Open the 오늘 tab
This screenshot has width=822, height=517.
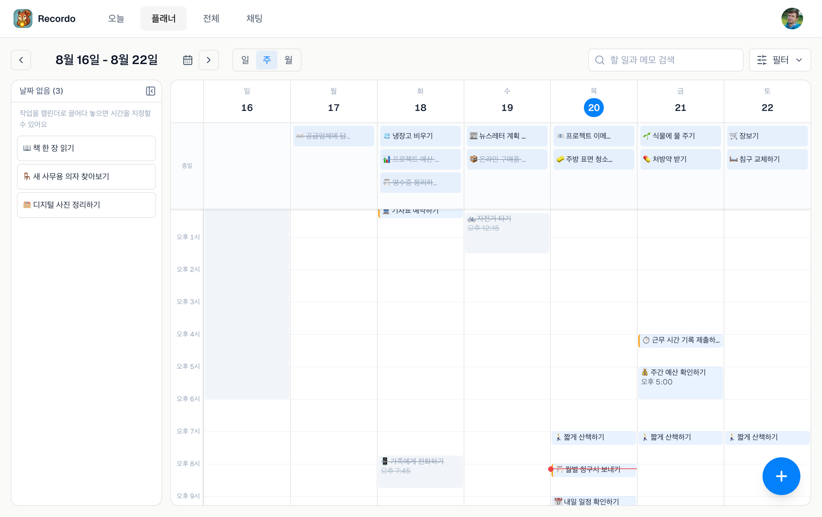coord(116,19)
